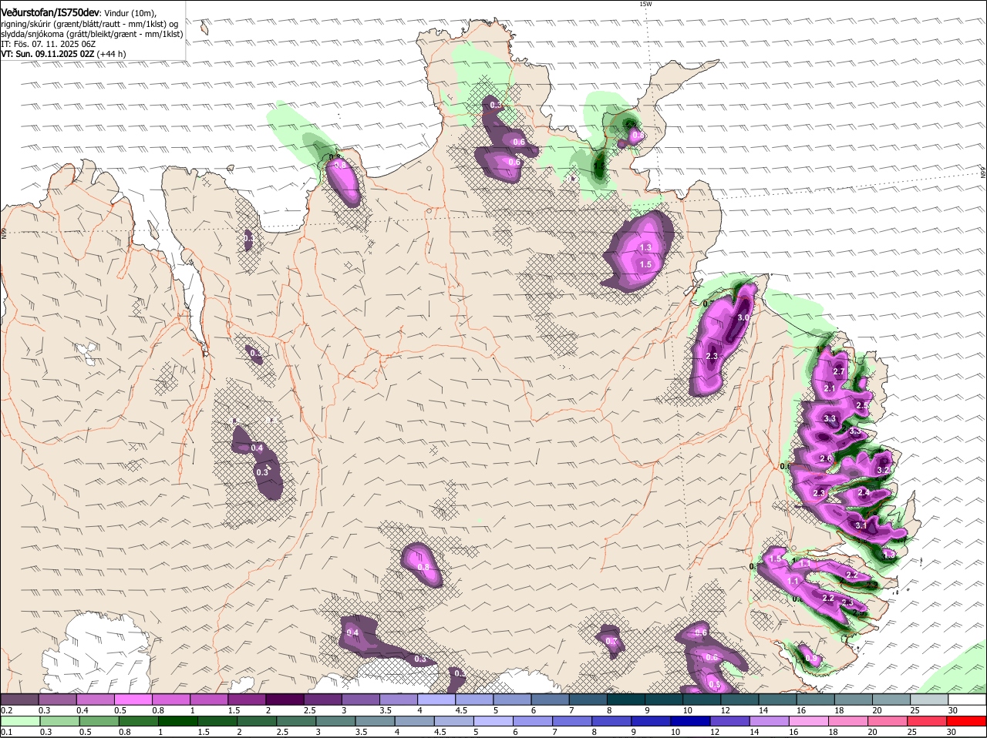Click the '2.6' precipitation value on the map
This screenshot has width=987, height=738.
pyautogui.click(x=826, y=459)
